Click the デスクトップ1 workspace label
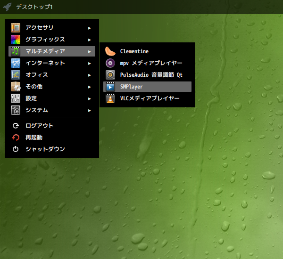The image size is (283, 259). click(34, 7)
